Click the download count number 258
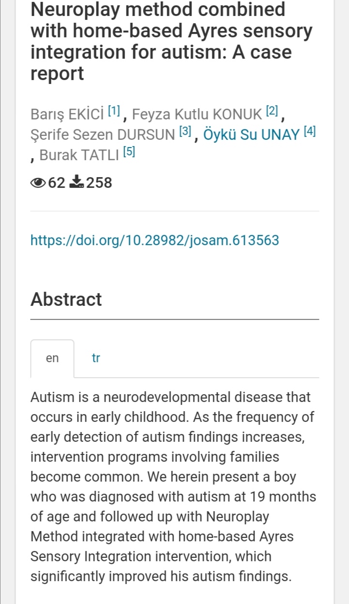This screenshot has width=349, height=604. click(99, 183)
